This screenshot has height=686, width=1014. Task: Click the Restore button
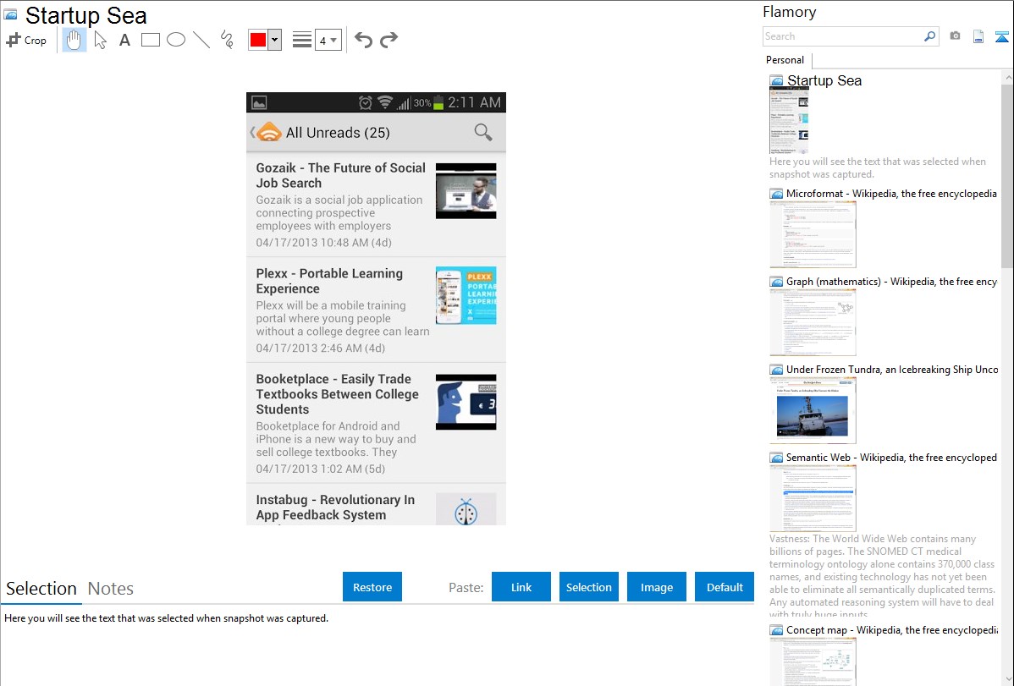pos(372,587)
